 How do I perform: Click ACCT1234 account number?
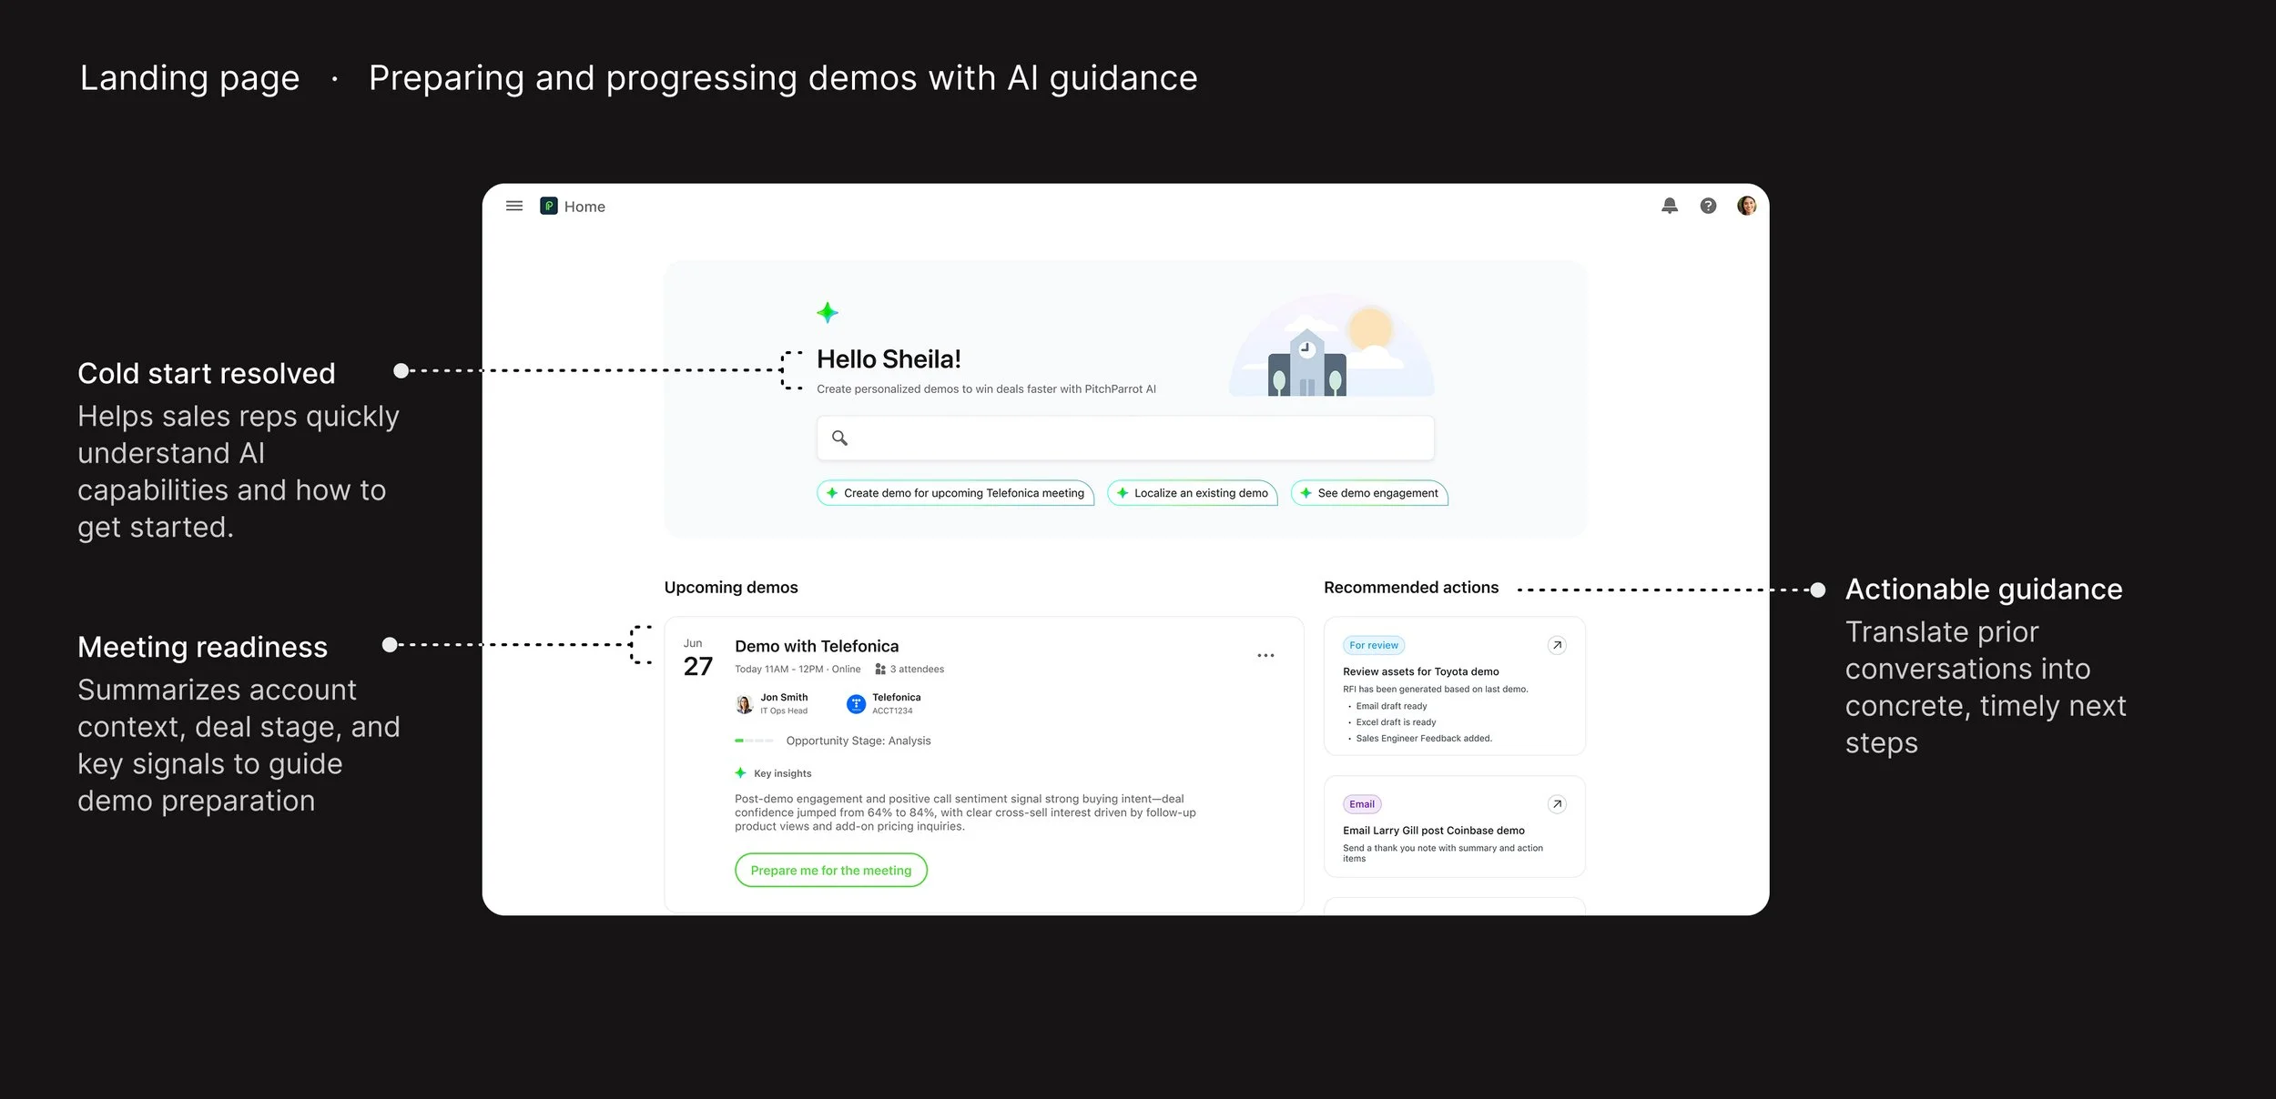coord(892,711)
